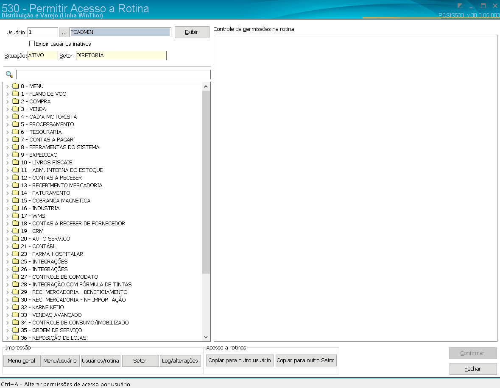Expand 5 - PROCESSAMENTO node
The width and height of the screenshot is (500, 388).
click(7, 125)
